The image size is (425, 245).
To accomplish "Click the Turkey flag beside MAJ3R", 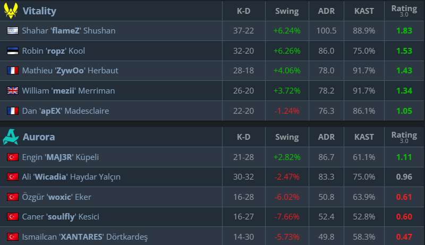I will (12, 157).
